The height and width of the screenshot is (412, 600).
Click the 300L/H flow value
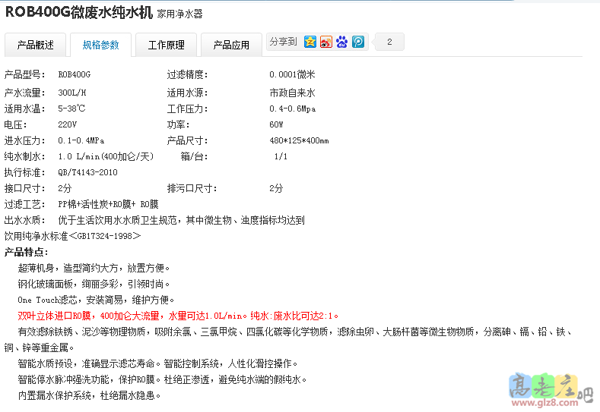(x=72, y=93)
